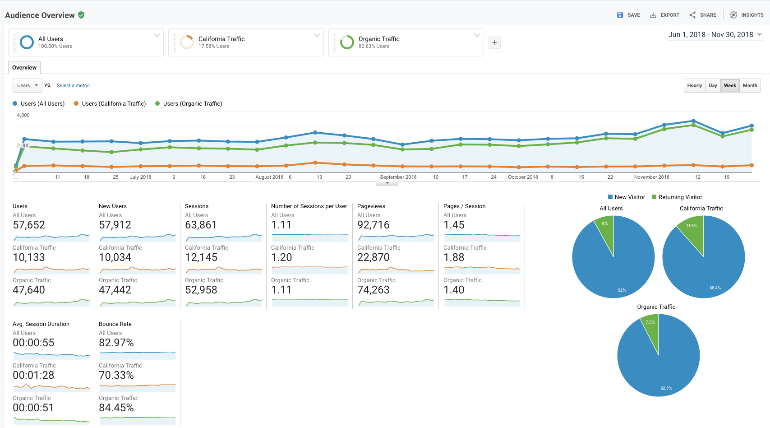Click the Bounce Rate metric title
This screenshot has height=428, width=770.
pyautogui.click(x=115, y=324)
